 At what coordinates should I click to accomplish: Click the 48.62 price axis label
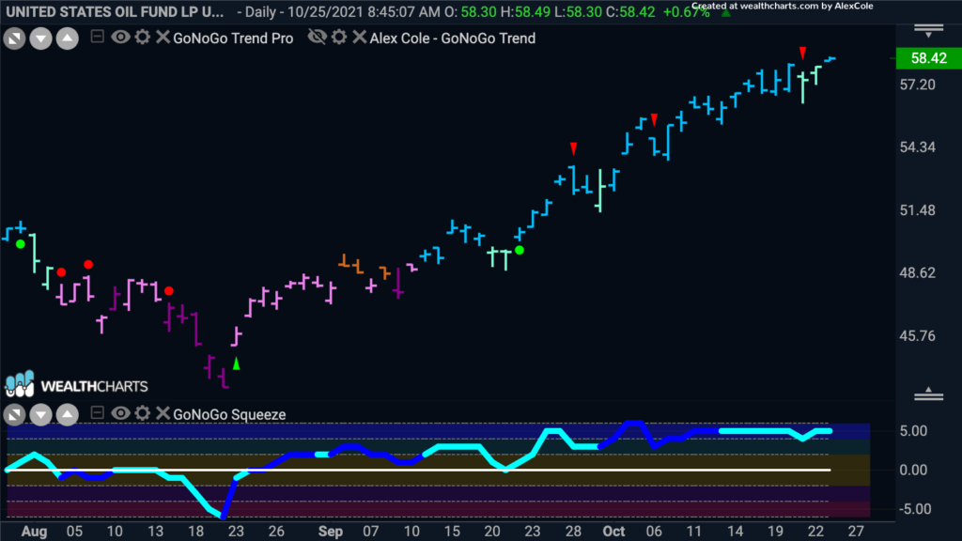(917, 273)
